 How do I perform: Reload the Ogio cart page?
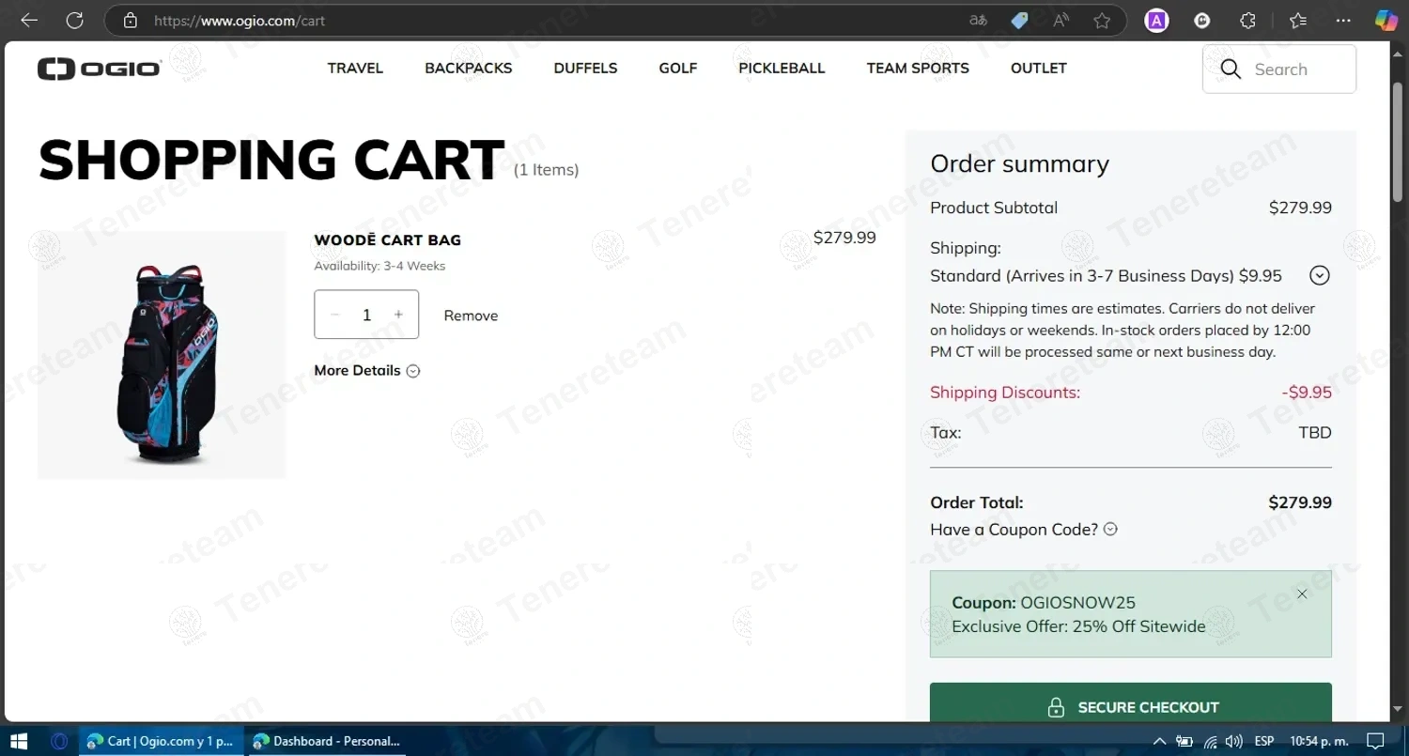click(x=75, y=20)
